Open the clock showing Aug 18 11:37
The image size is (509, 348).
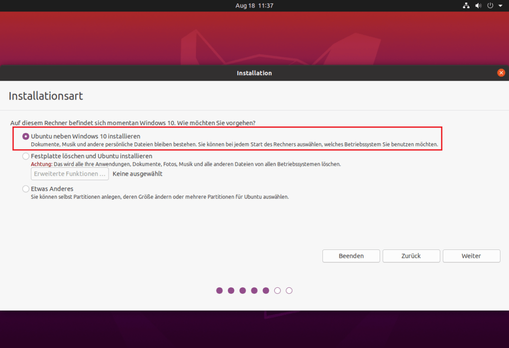[254, 5]
